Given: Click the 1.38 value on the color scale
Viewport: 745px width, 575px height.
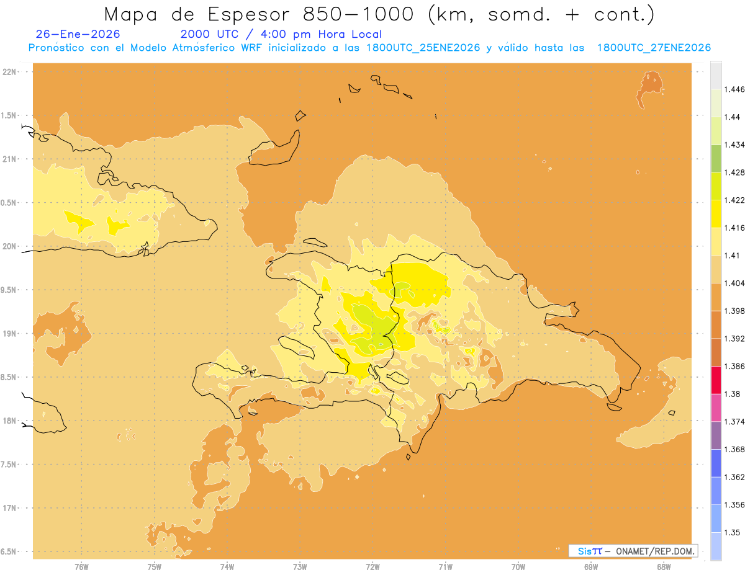Looking at the screenshot, I should tap(732, 394).
